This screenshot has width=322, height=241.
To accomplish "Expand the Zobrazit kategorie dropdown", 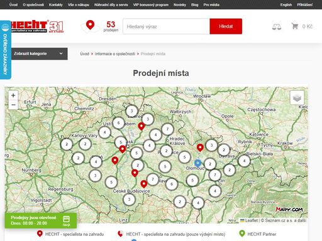I will (39, 53).
